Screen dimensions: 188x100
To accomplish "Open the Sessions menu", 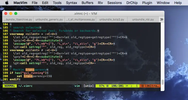I will (x=114, y=3).
